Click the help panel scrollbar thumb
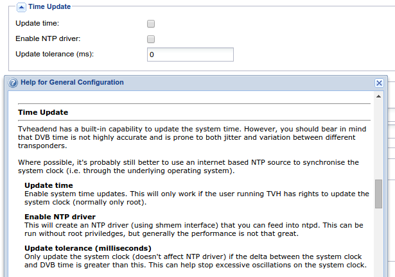The height and width of the screenshot is (277, 395). pyautogui.click(x=378, y=194)
